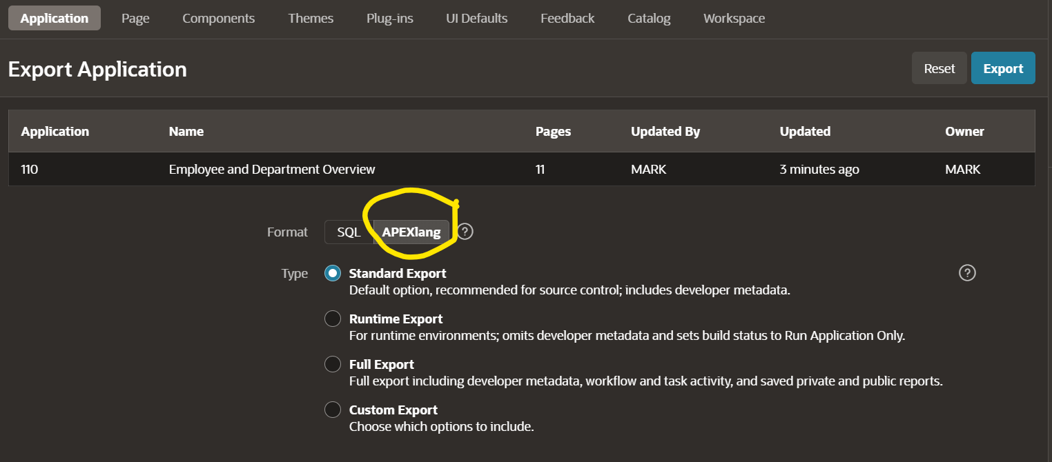The height and width of the screenshot is (462, 1052).
Task: Switch format to SQL
Action: coord(349,232)
